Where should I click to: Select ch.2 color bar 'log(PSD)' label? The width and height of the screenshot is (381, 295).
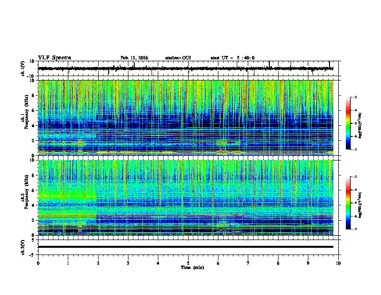pyautogui.click(x=360, y=205)
